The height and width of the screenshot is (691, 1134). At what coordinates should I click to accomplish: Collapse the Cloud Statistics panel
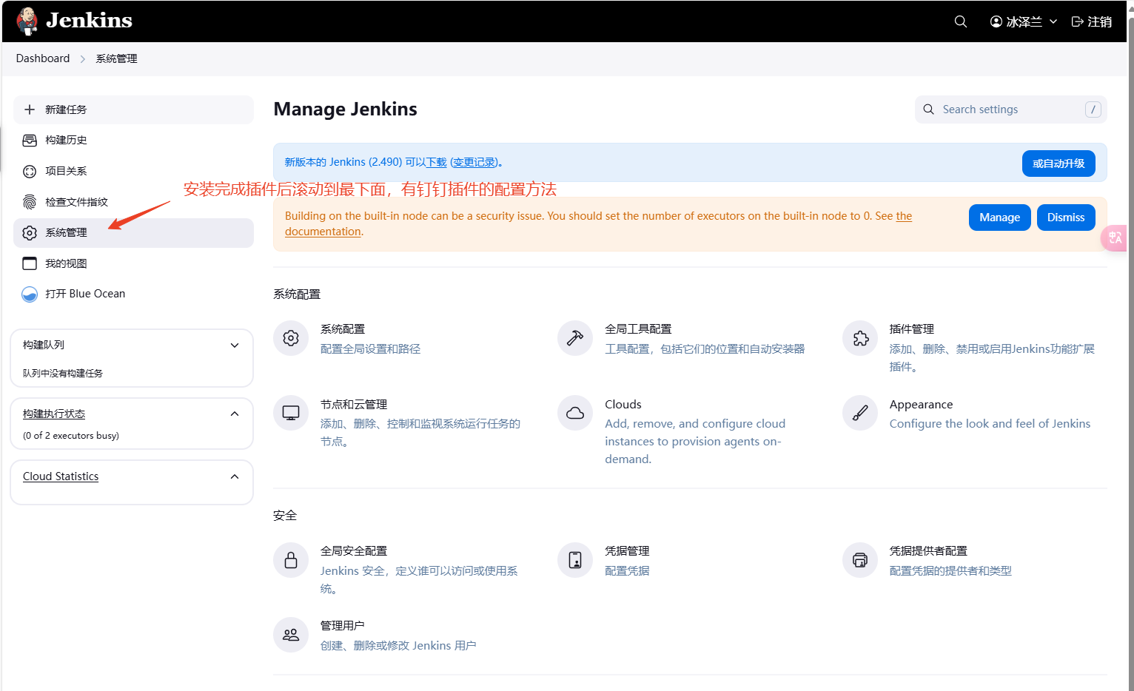click(x=235, y=477)
